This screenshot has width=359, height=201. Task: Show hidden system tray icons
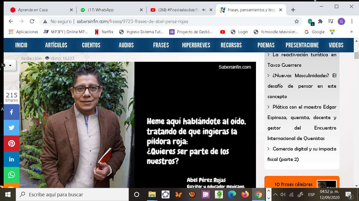(275, 195)
